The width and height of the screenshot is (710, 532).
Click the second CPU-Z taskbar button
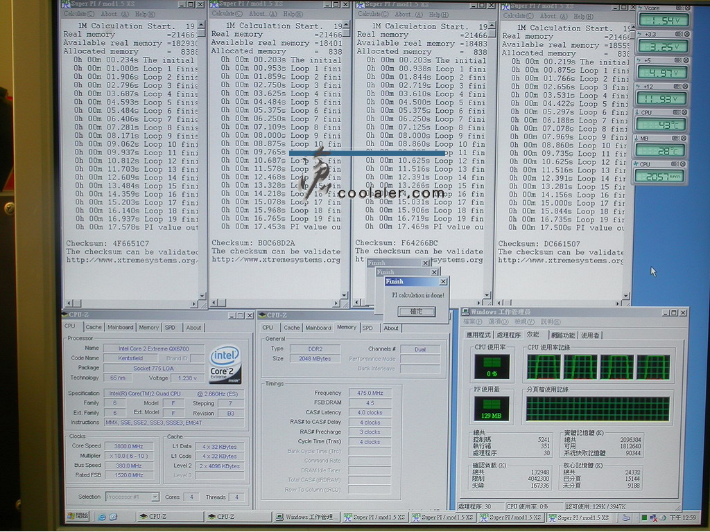click(238, 517)
